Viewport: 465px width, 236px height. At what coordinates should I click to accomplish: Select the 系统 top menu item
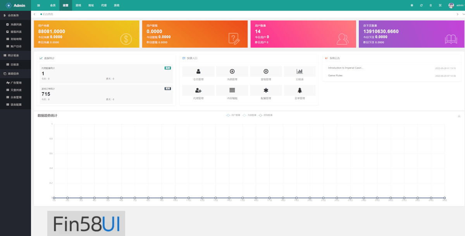[x=117, y=5]
